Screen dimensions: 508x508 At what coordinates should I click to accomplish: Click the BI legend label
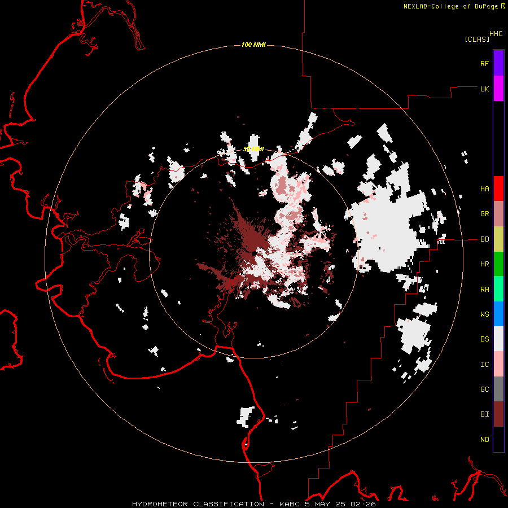484,414
